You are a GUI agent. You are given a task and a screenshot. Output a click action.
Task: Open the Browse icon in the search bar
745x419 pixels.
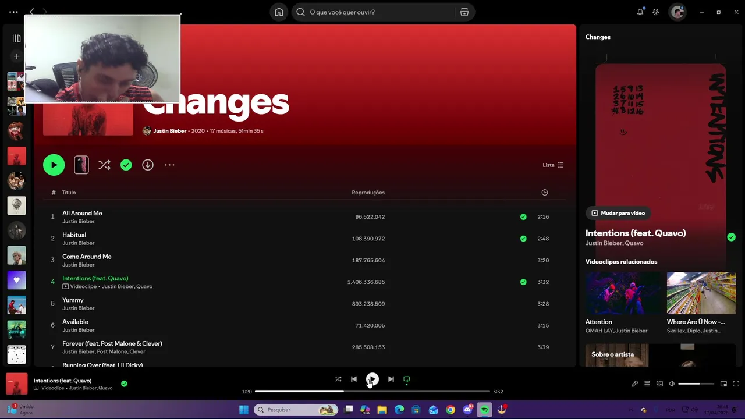click(464, 12)
